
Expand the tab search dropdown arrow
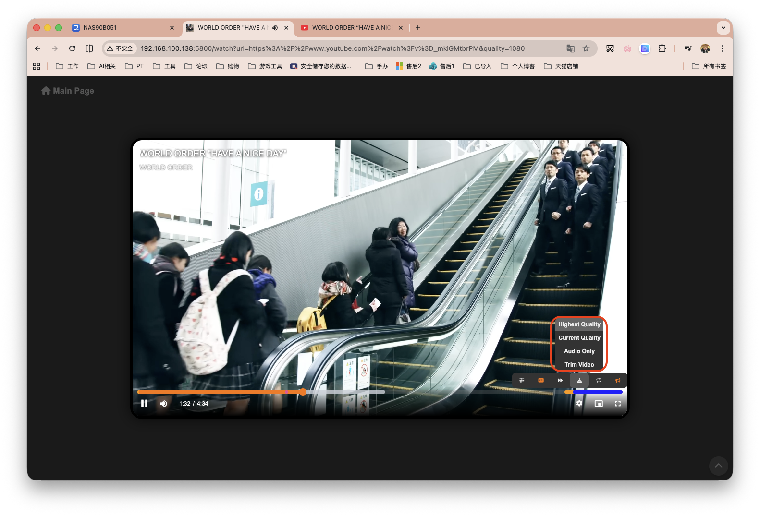723,28
